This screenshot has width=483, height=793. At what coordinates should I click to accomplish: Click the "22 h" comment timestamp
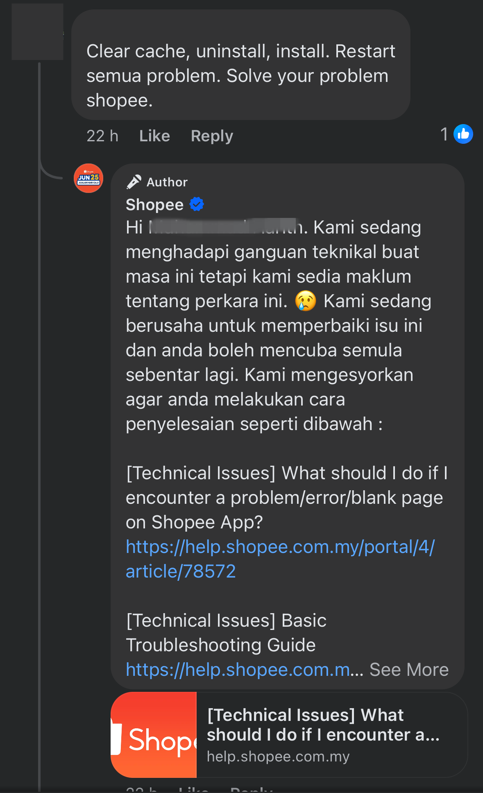click(102, 136)
